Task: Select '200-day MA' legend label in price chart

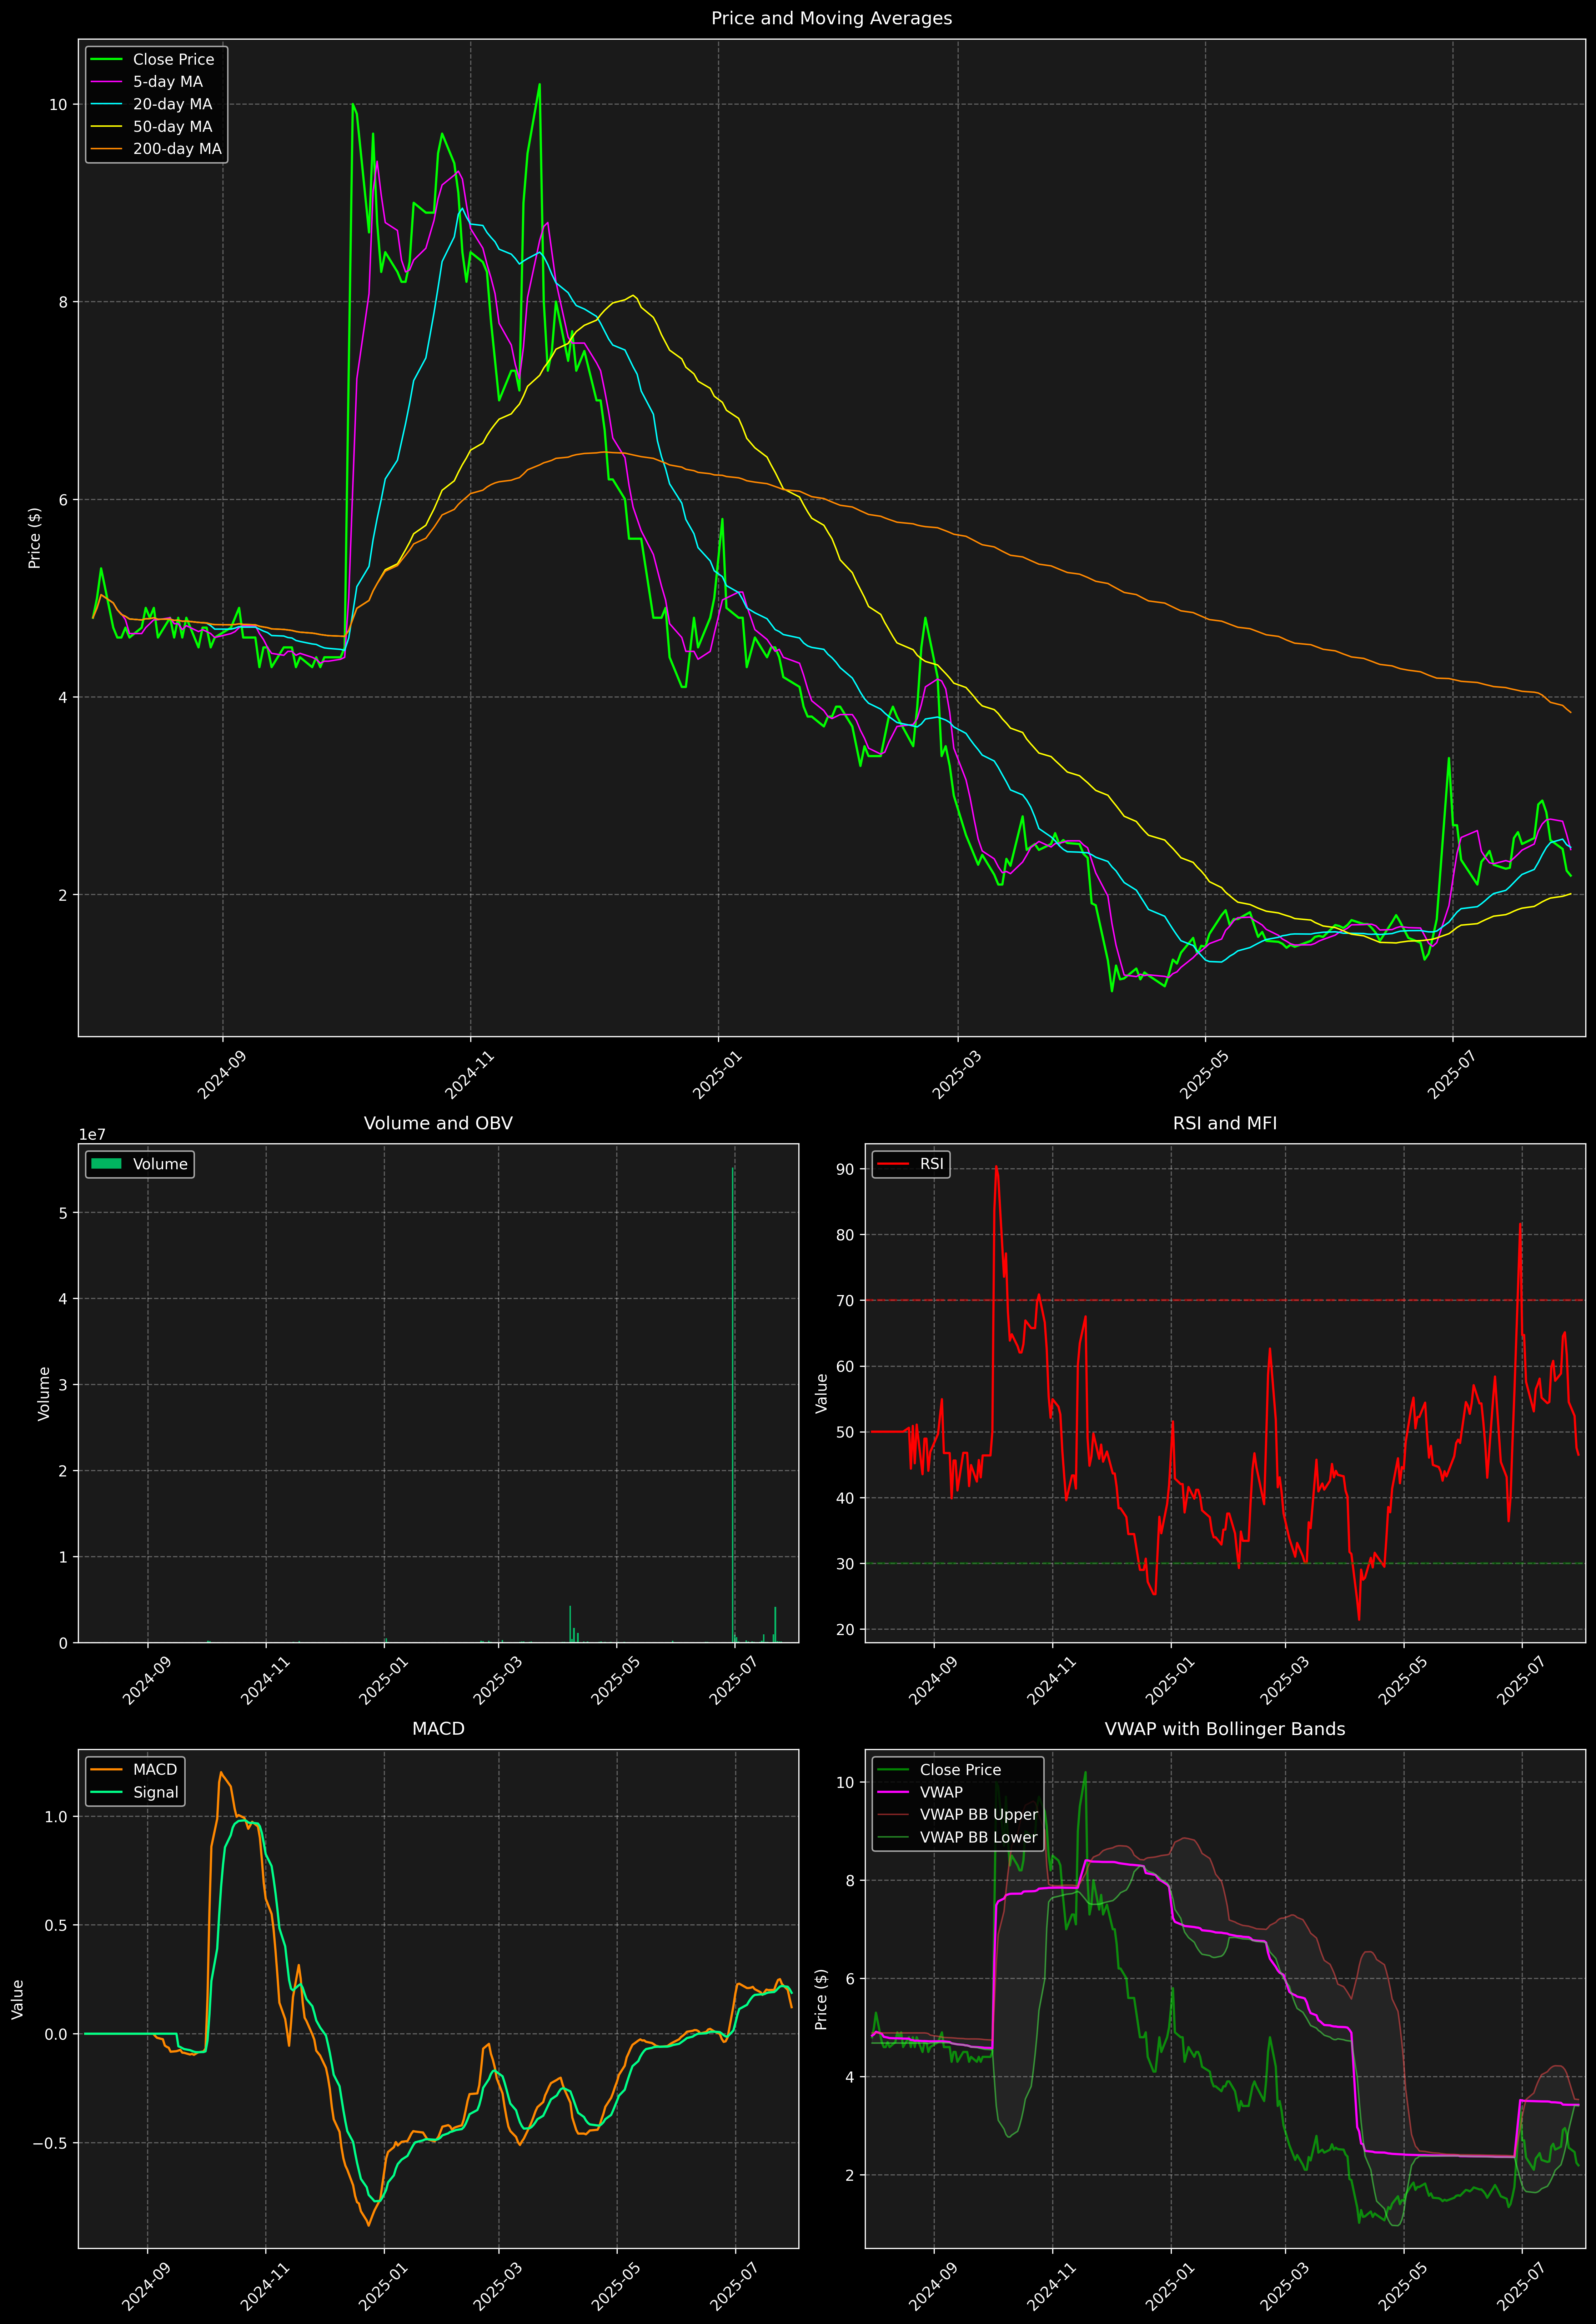Action: click(177, 149)
